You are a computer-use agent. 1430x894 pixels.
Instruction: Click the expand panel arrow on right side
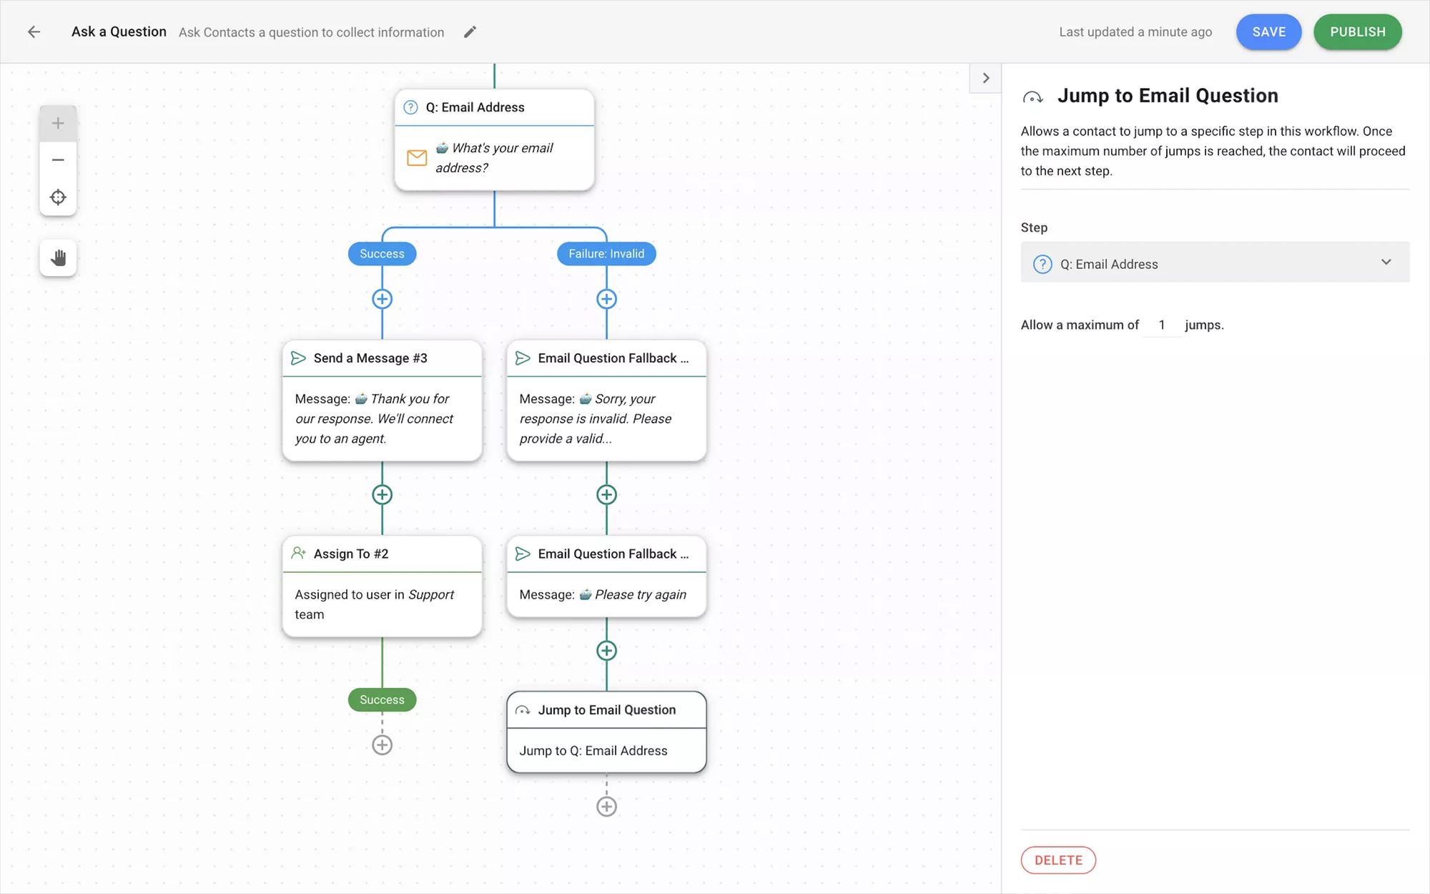pyautogui.click(x=986, y=78)
